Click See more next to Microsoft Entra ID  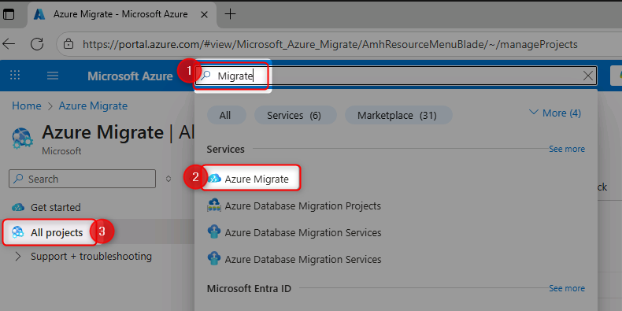[x=566, y=288]
